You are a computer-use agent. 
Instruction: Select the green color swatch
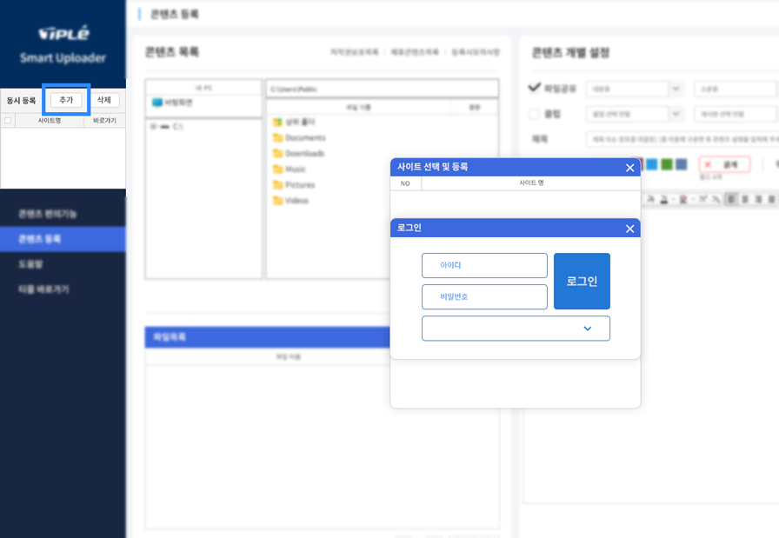tap(667, 164)
